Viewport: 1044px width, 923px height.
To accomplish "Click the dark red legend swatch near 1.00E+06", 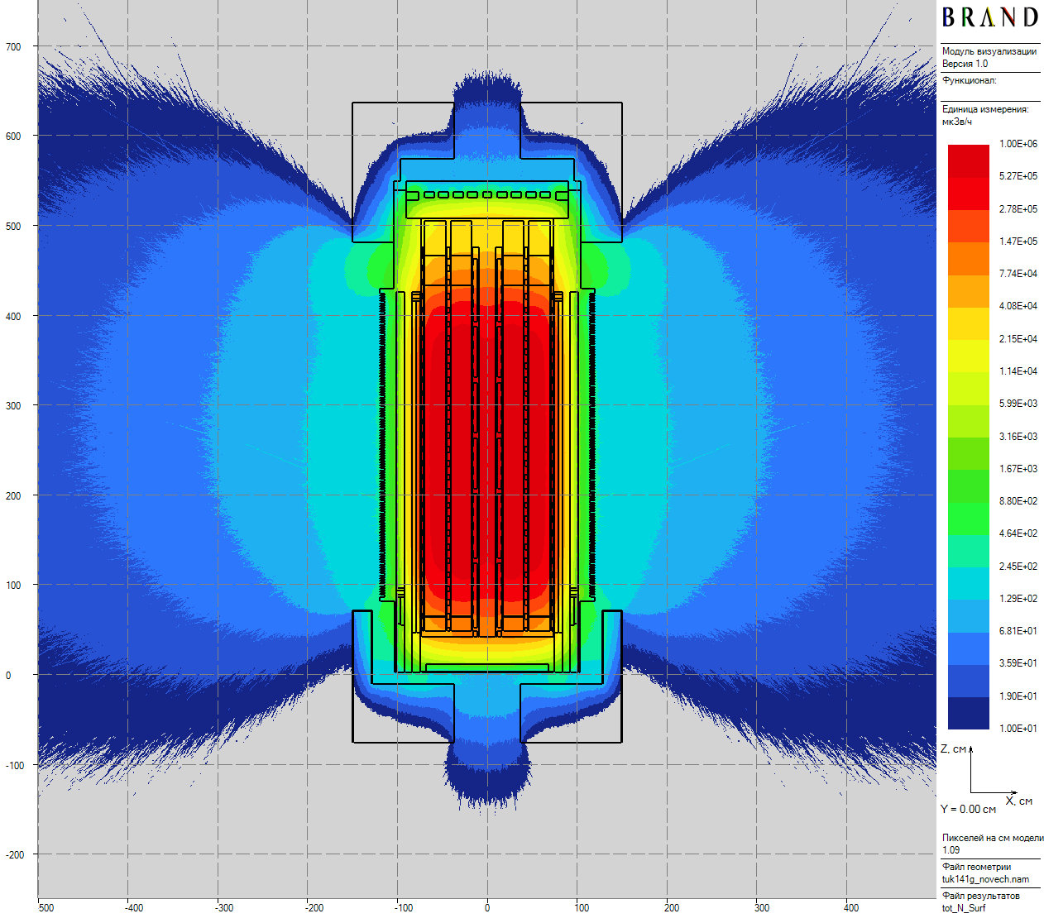I will pyautogui.click(x=968, y=160).
